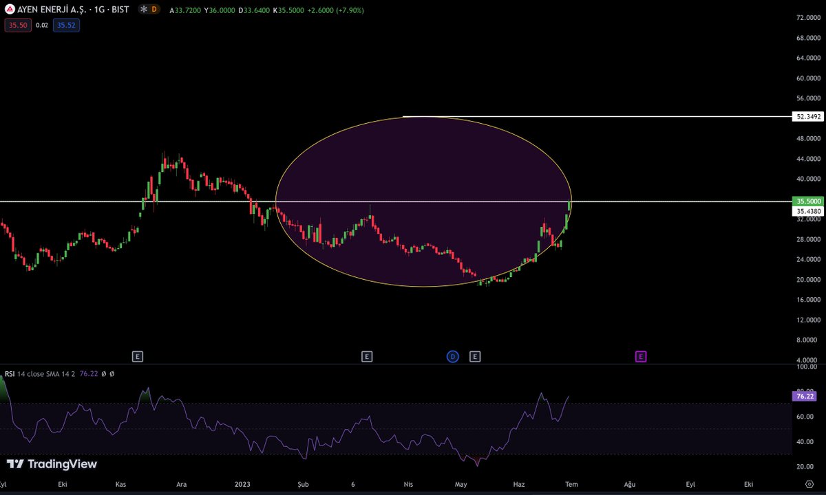
Task: Open the purple upcoming earnings E marker
Action: (641, 356)
